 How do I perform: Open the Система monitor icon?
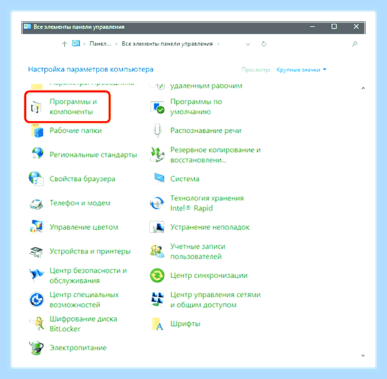[158, 179]
